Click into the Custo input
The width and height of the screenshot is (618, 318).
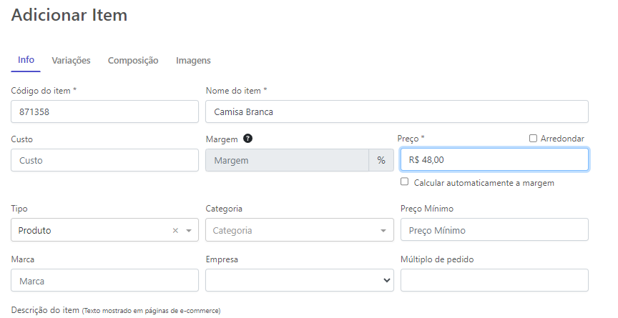point(104,161)
